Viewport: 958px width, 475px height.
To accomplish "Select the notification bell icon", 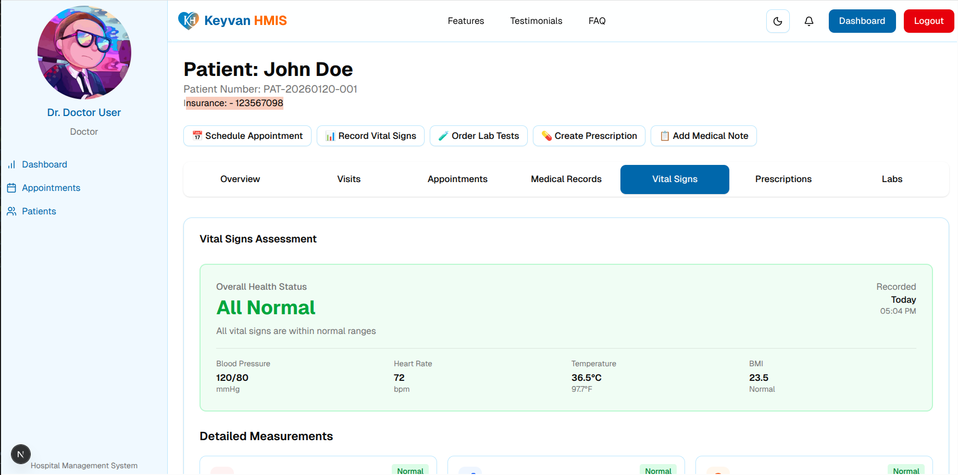I will click(x=809, y=21).
